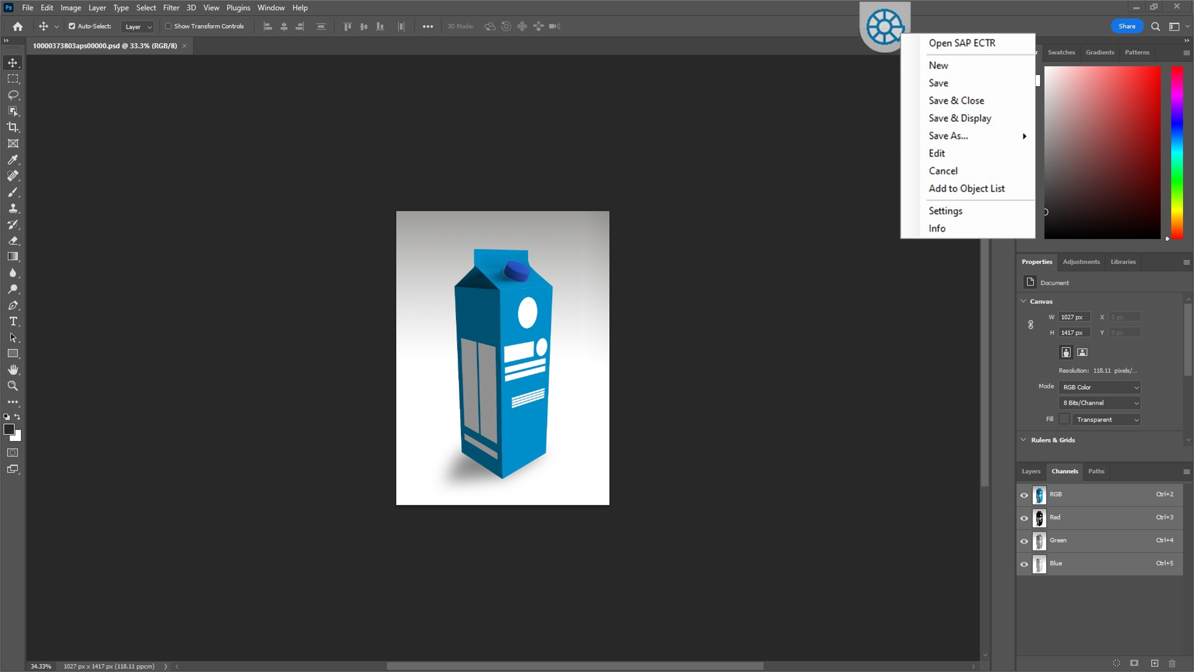Select the Crop tool
Image resolution: width=1194 pixels, height=672 pixels.
tap(12, 127)
